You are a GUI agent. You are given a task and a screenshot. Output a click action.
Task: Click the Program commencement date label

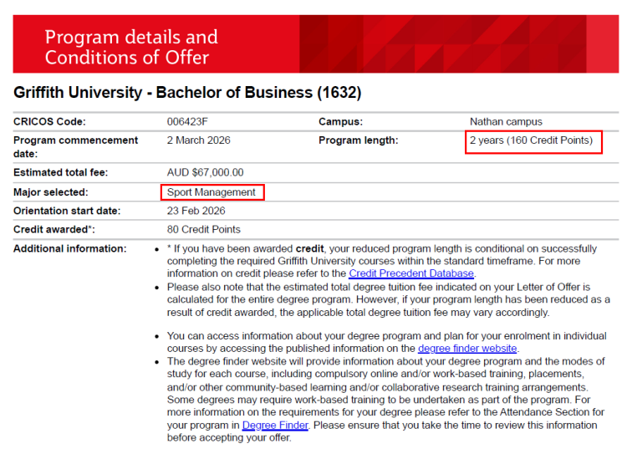coord(75,147)
